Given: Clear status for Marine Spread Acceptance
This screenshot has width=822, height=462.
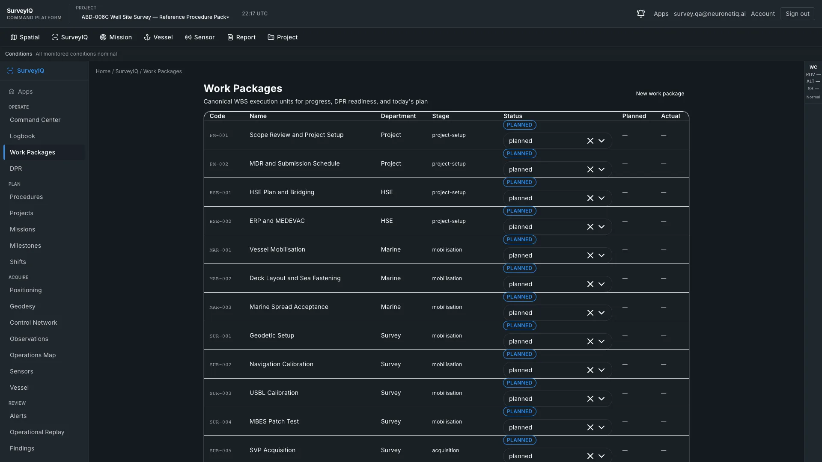Looking at the screenshot, I should point(590,313).
